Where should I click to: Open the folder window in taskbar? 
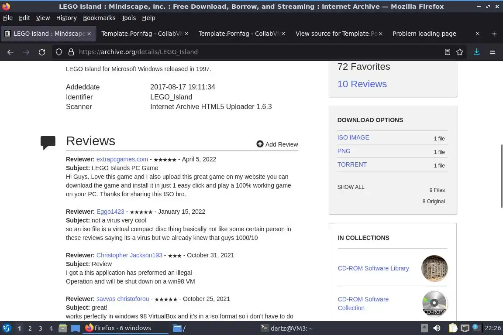coord(179,328)
